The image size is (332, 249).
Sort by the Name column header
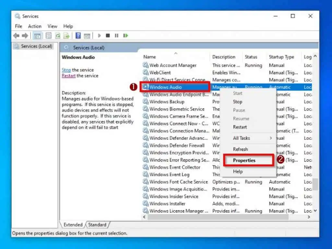coord(176,57)
